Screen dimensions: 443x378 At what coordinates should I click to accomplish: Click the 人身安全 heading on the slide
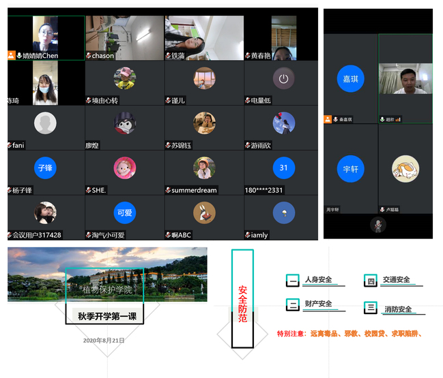click(x=318, y=280)
